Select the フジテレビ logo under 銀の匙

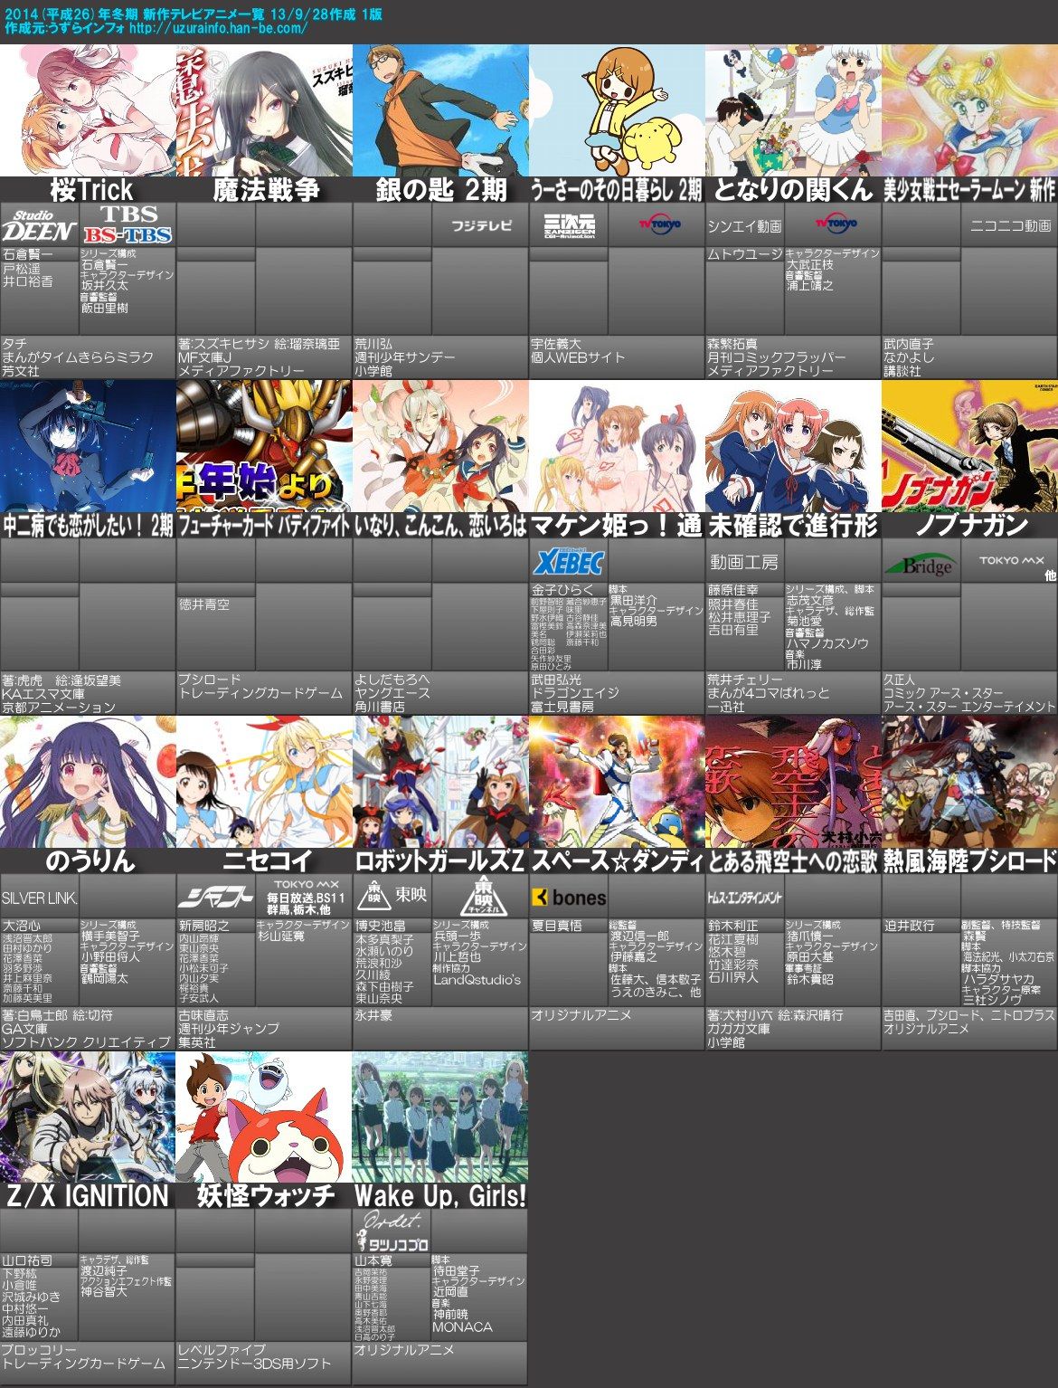pos(480,225)
